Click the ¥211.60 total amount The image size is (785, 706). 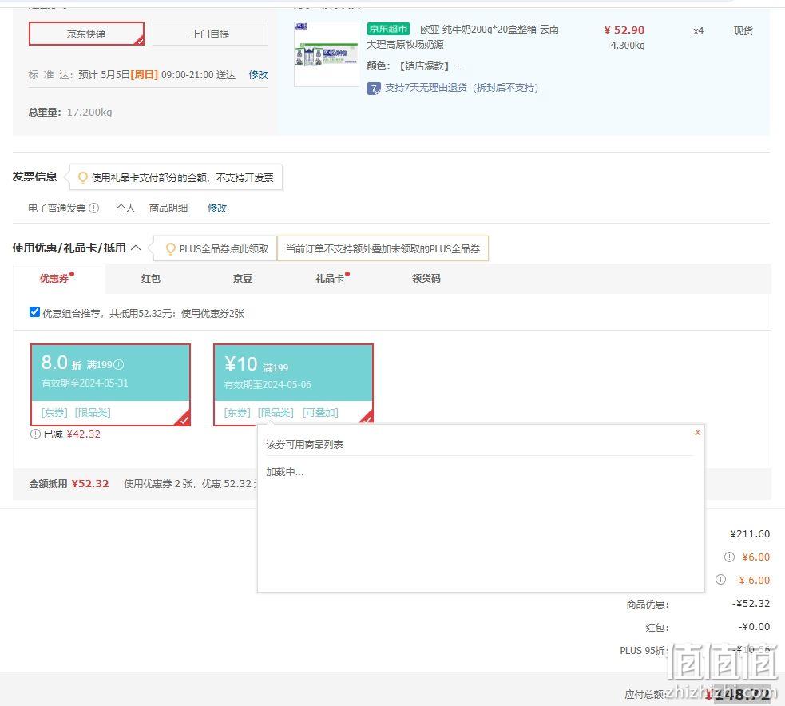coord(750,533)
